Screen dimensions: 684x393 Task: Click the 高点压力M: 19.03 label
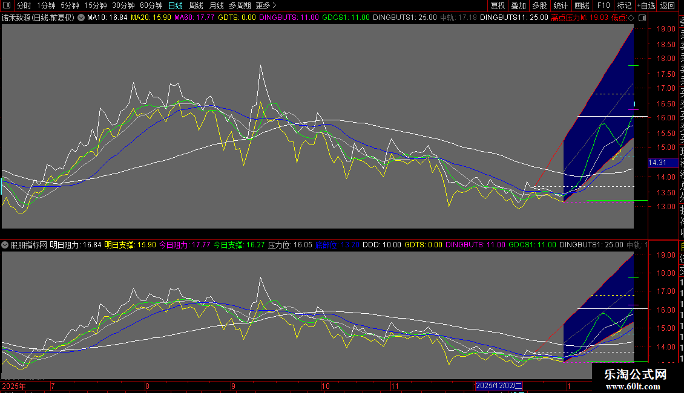point(580,18)
